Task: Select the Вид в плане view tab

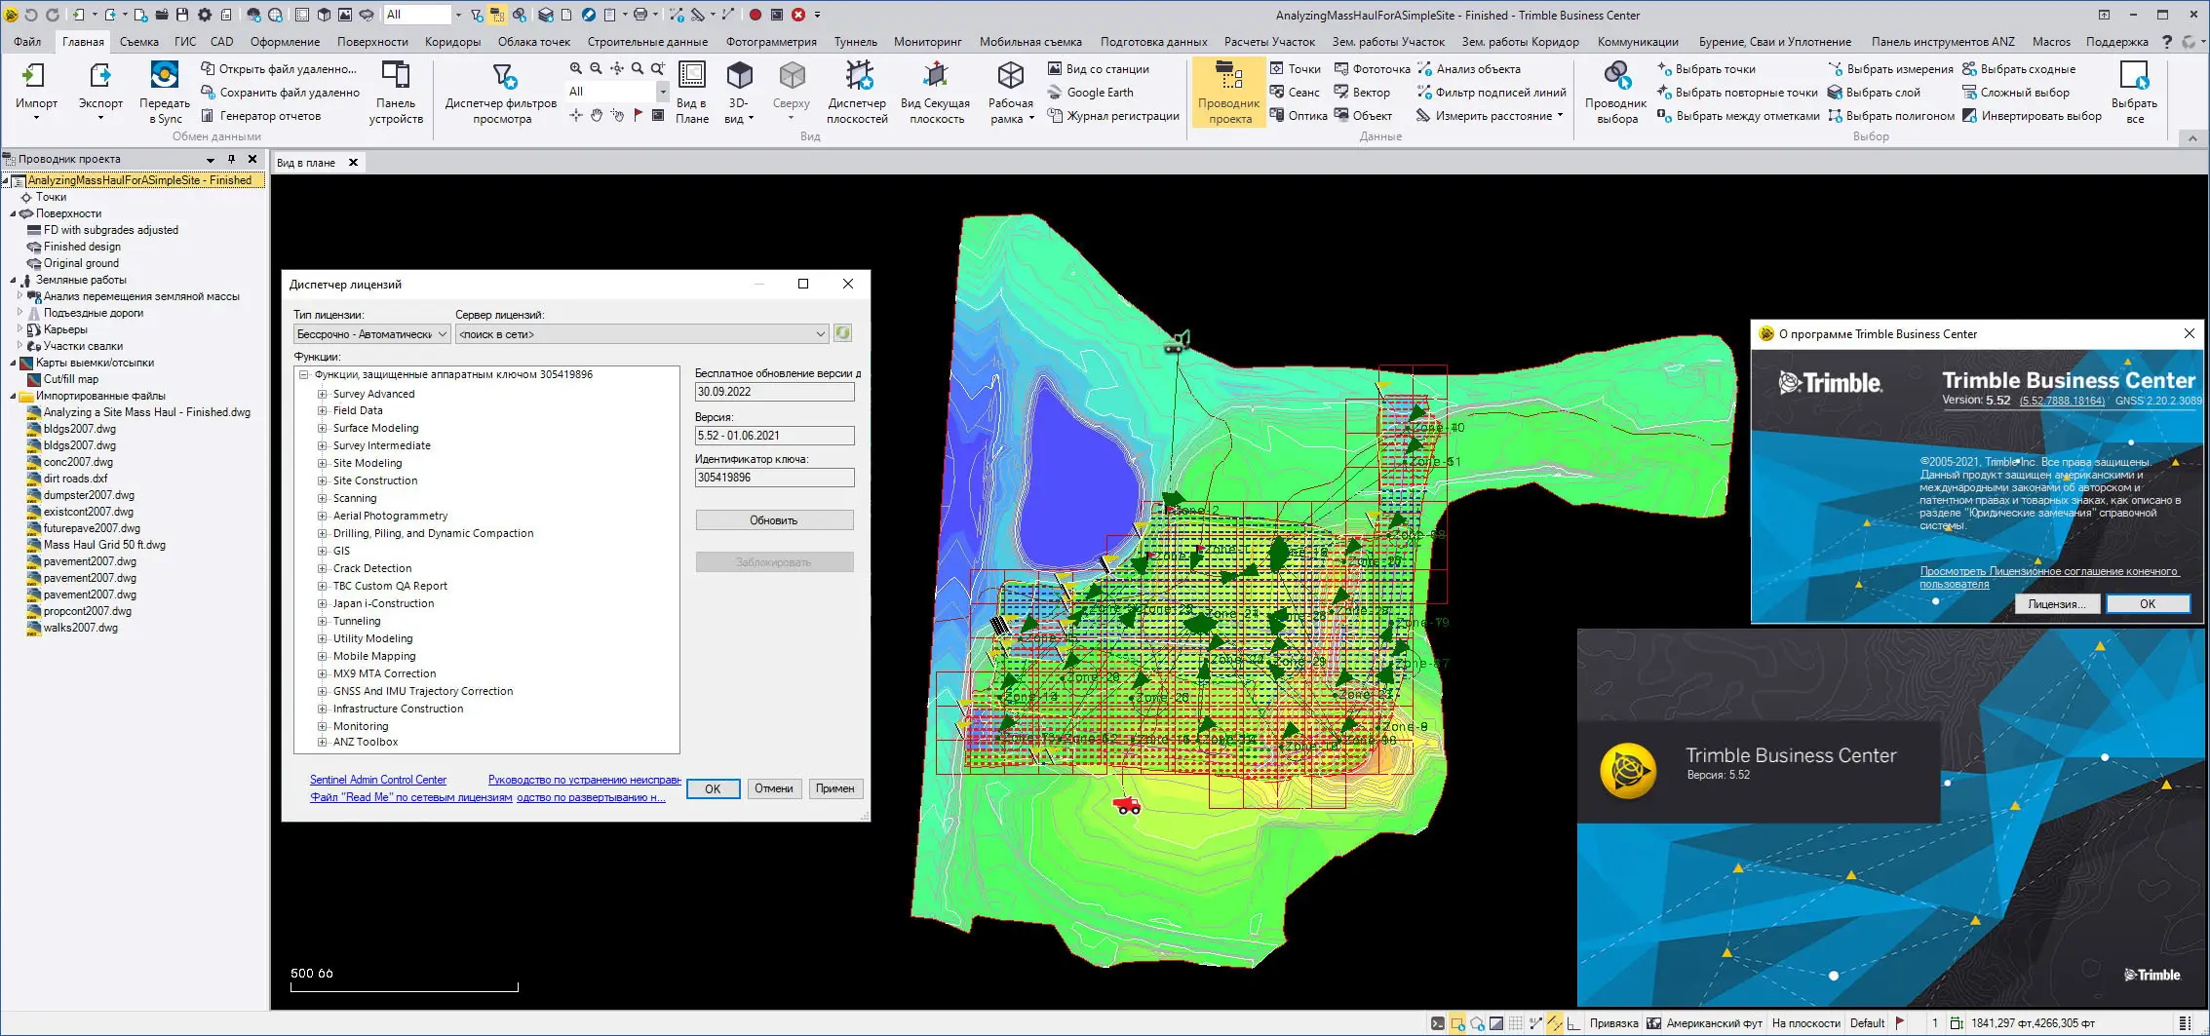Action: (306, 163)
